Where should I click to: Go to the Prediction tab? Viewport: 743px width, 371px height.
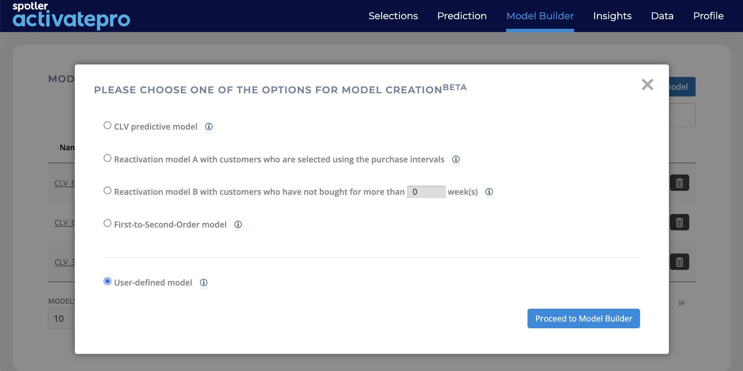coord(462,16)
